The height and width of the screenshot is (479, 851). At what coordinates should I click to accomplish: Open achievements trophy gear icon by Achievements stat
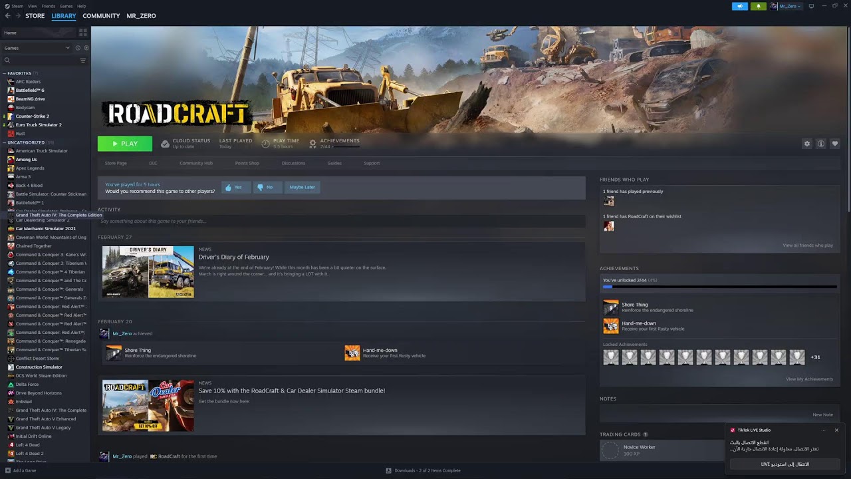[312, 144]
